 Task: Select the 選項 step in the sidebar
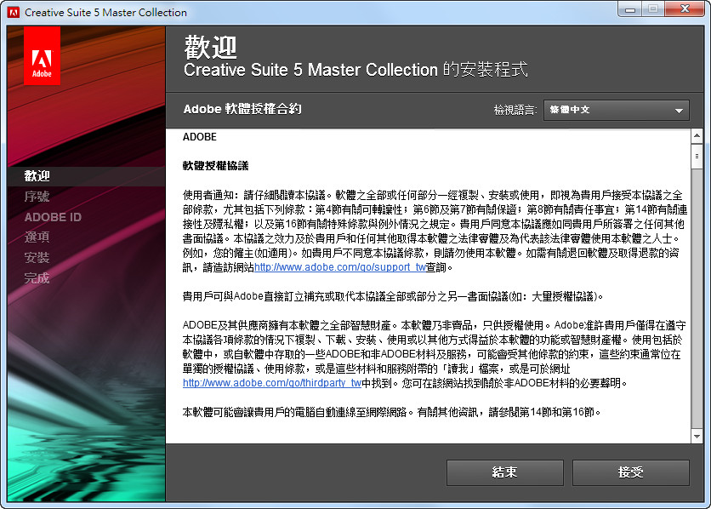(37, 237)
